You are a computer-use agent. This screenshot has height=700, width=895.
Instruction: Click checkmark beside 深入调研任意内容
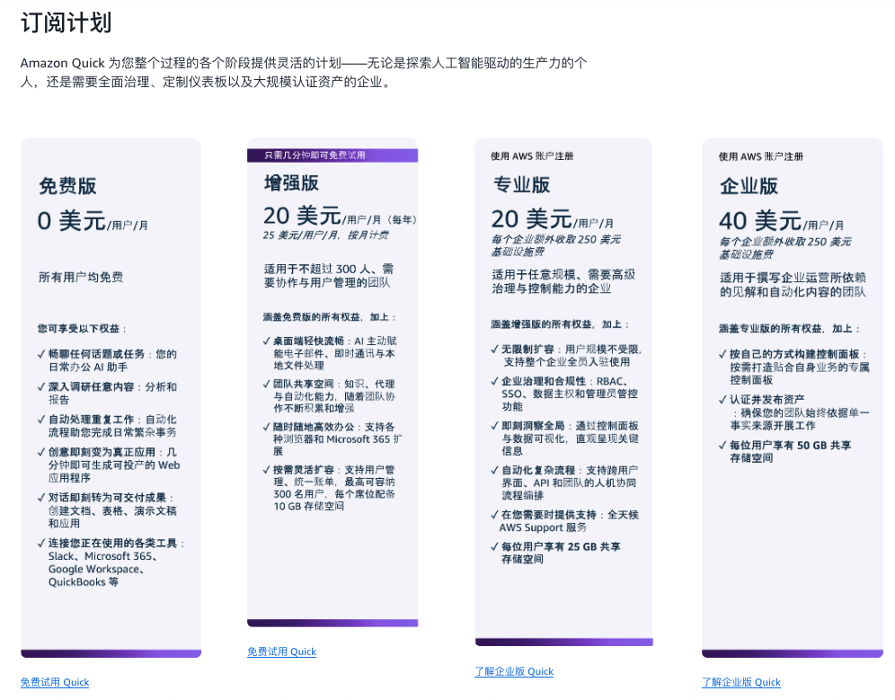(x=41, y=386)
